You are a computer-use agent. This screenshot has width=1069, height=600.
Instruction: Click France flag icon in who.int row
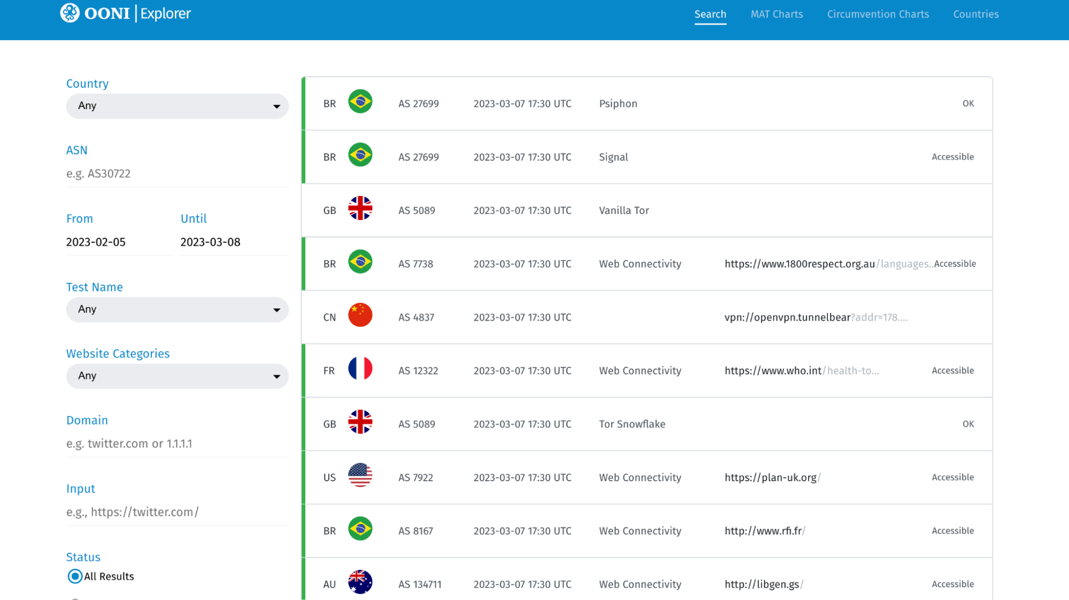[x=360, y=369]
